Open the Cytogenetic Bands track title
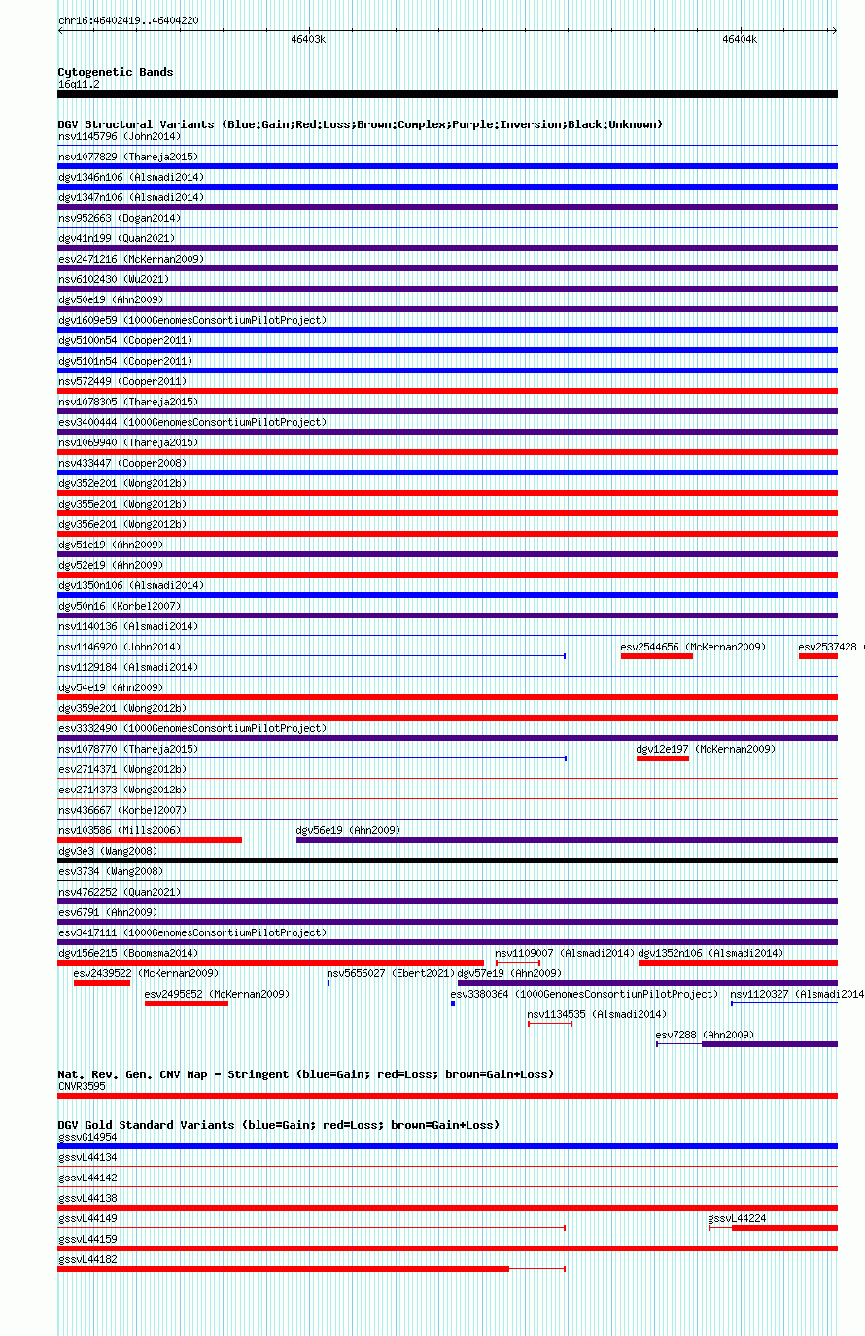 tap(116, 72)
